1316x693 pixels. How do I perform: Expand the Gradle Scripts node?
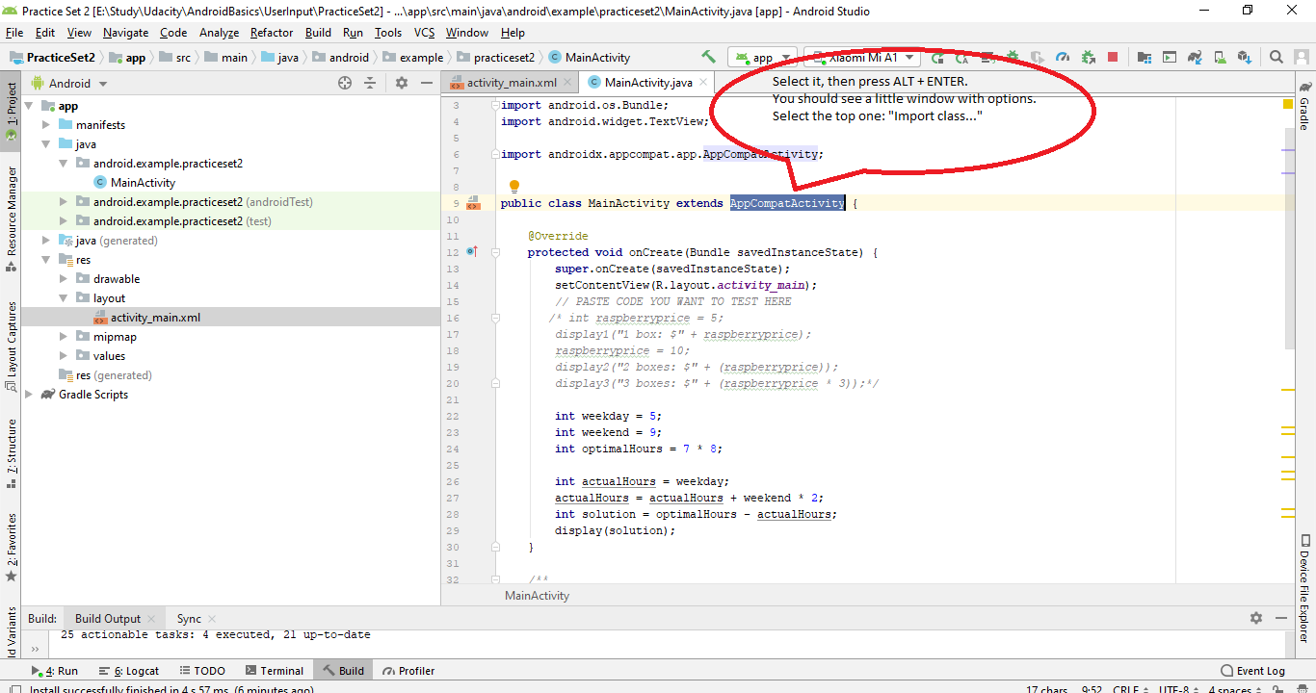click(30, 395)
